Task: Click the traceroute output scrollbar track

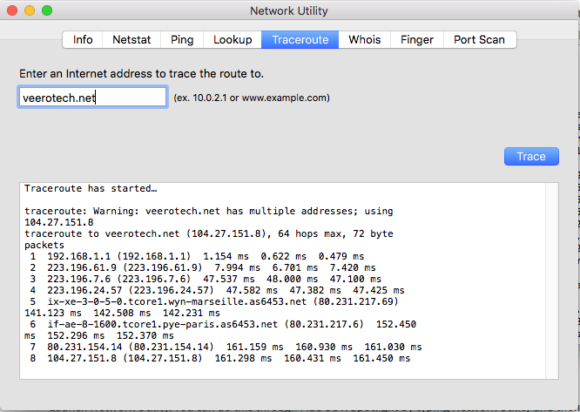Action: 551,280
